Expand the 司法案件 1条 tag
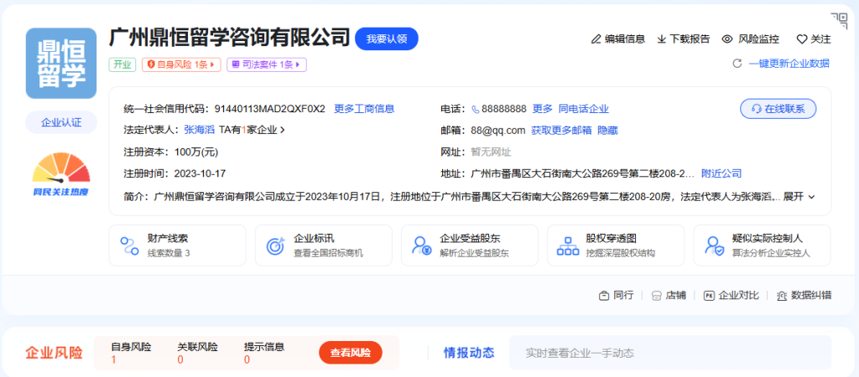The height and width of the screenshot is (377, 859). click(x=266, y=65)
